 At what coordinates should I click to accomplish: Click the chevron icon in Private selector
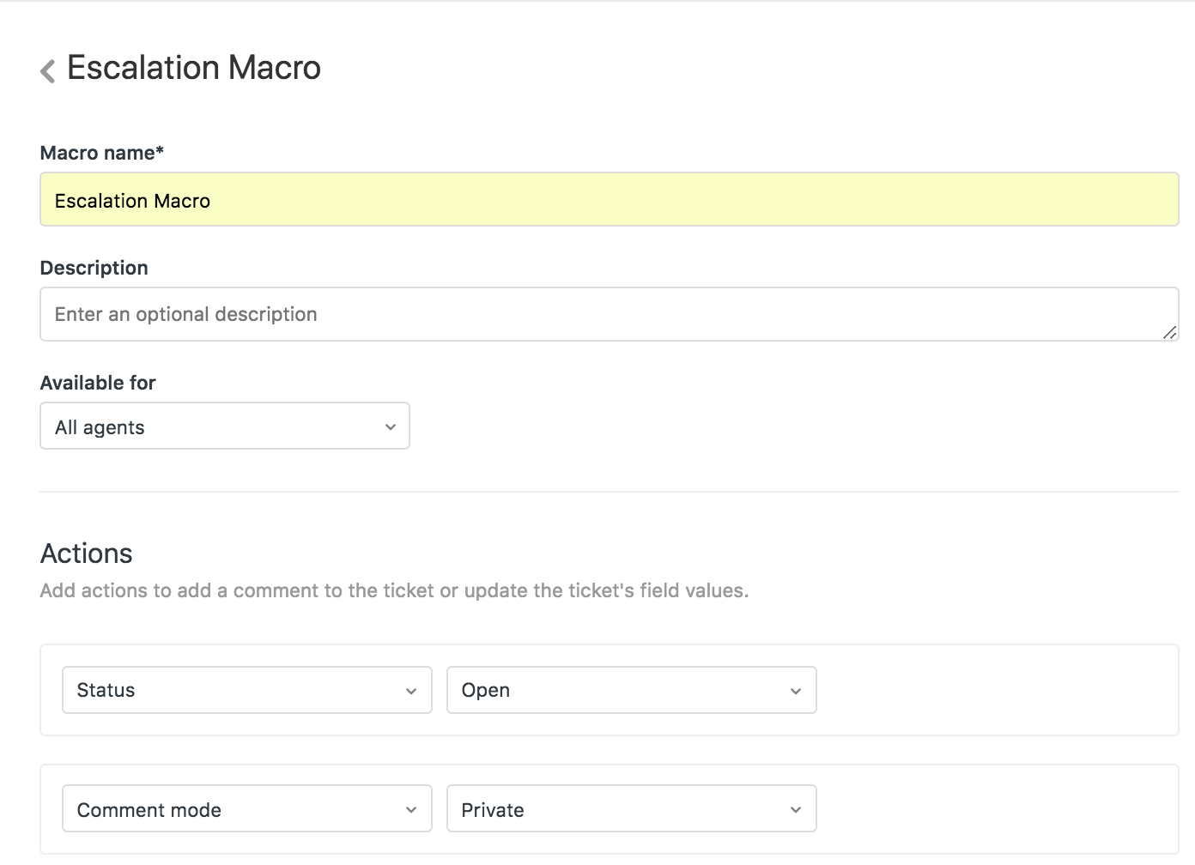[x=796, y=810]
